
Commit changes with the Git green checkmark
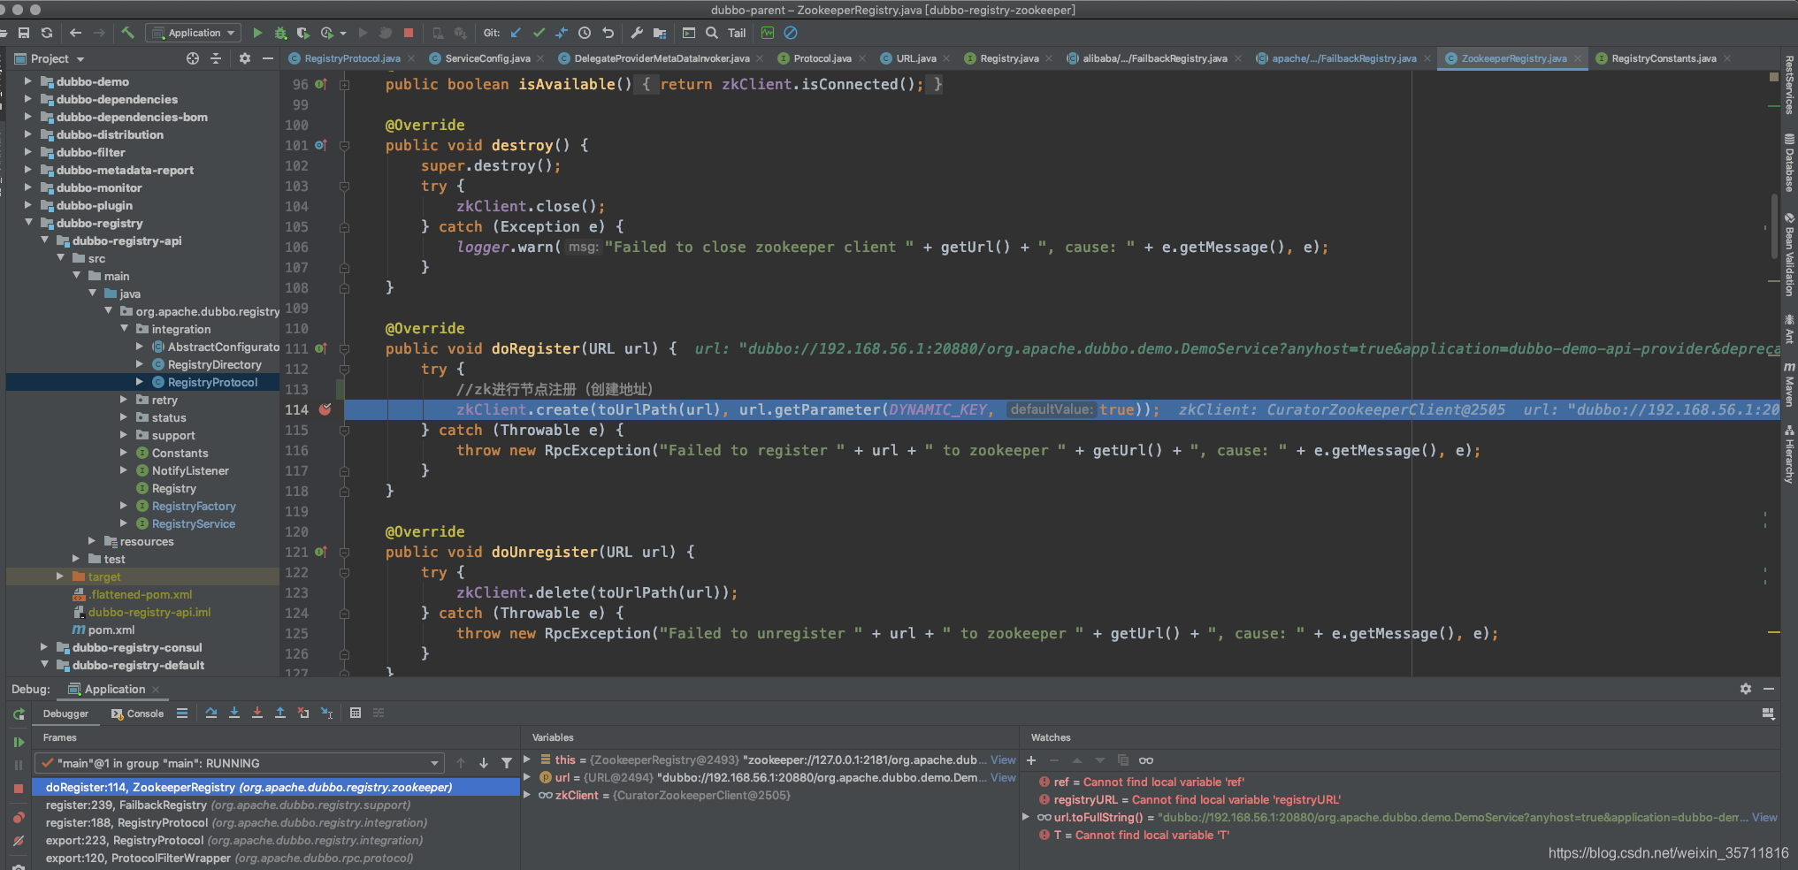539,33
